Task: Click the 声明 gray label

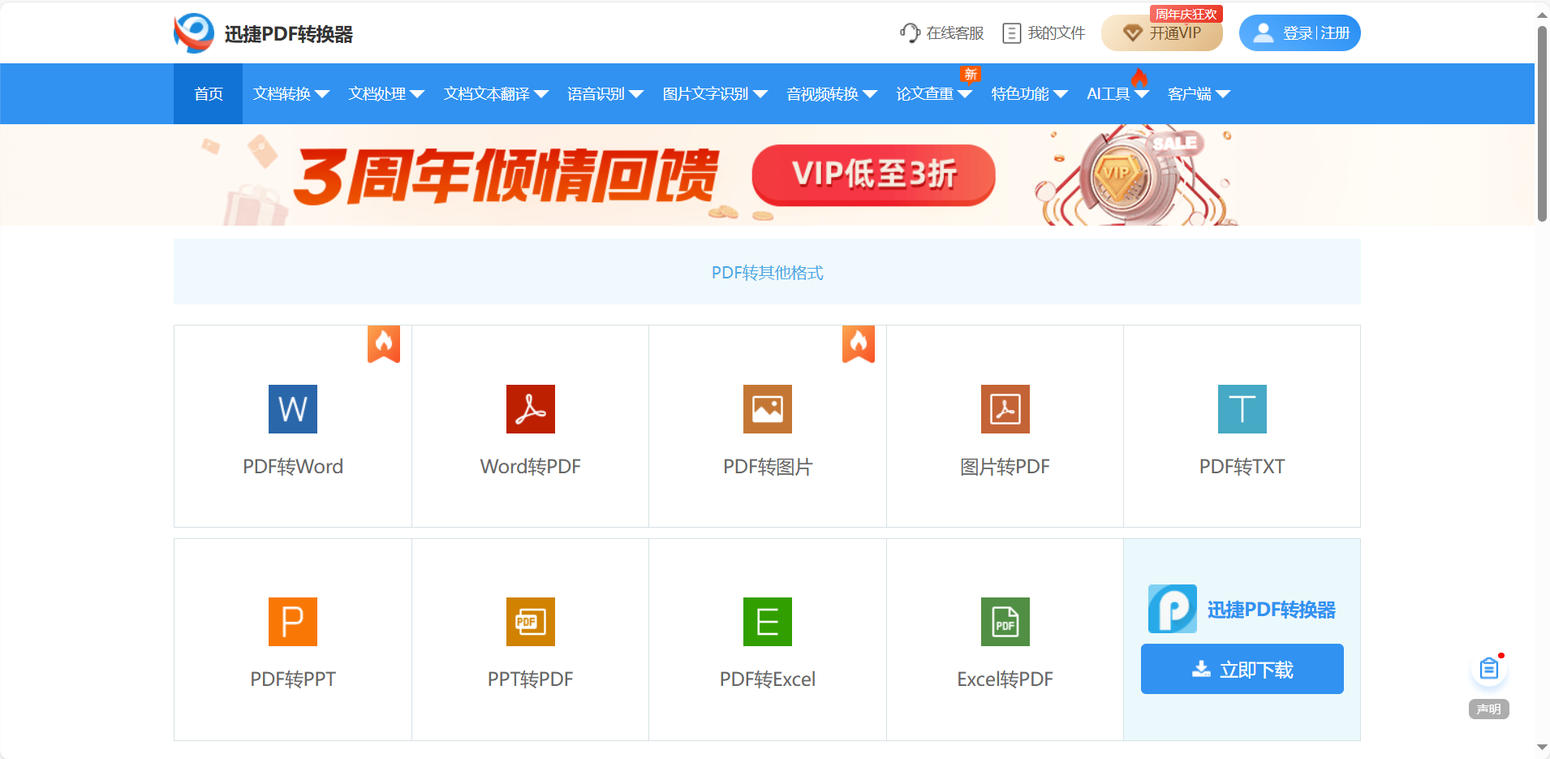Action: click(x=1489, y=709)
